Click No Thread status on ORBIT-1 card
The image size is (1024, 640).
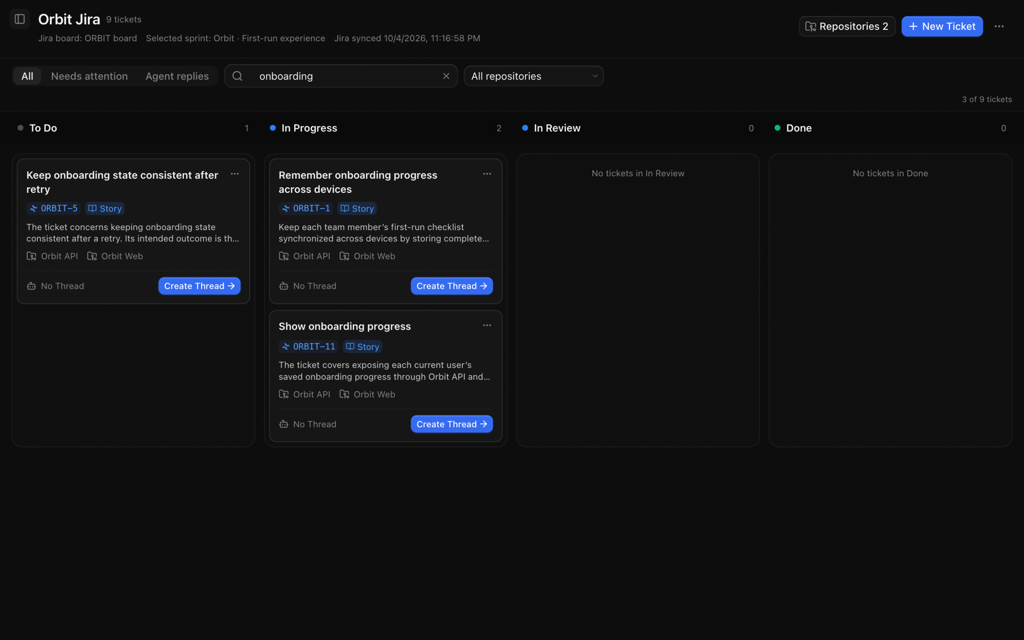[x=308, y=286]
